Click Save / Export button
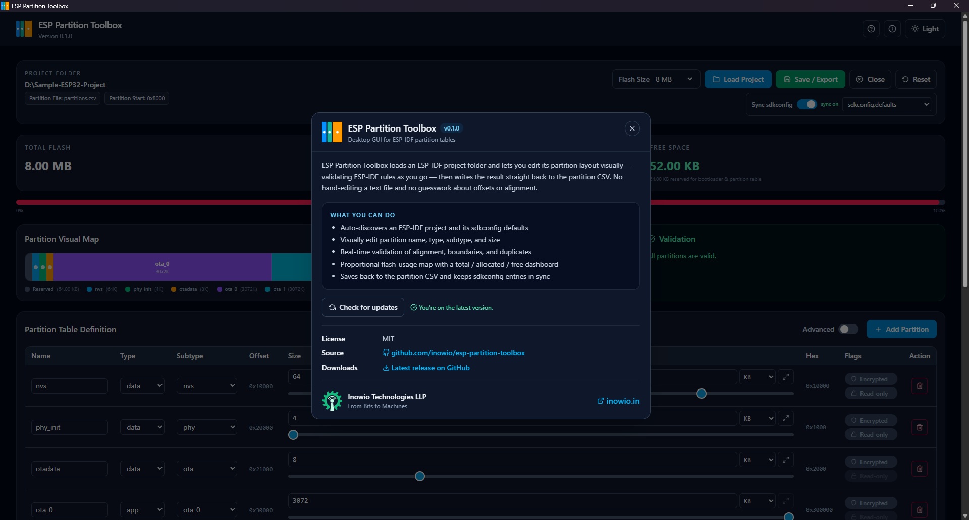 tap(810, 79)
